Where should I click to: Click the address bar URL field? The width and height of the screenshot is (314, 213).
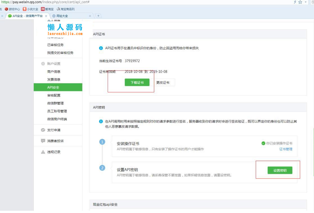[146, 2]
